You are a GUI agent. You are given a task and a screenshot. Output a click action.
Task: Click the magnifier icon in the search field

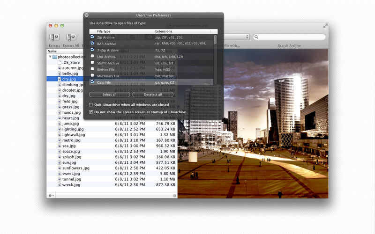coord(256,37)
